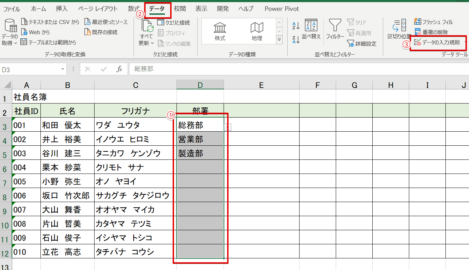This screenshot has width=469, height=270.
Task: Click 再適用 (reapply filter)
Action: coord(359,33)
